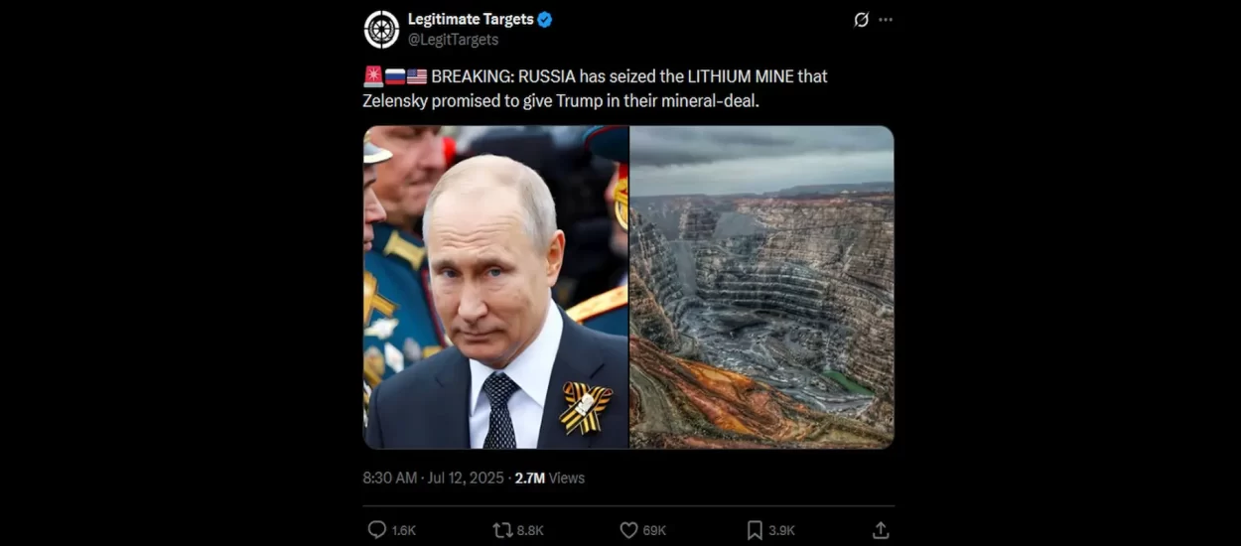Image resolution: width=1241 pixels, height=546 pixels.
Task: Click the tweet text body
Action: point(596,88)
